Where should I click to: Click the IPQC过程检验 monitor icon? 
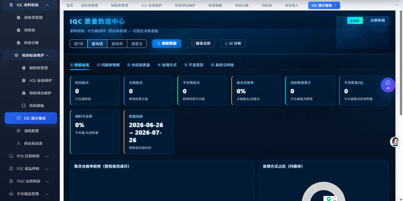11,156
